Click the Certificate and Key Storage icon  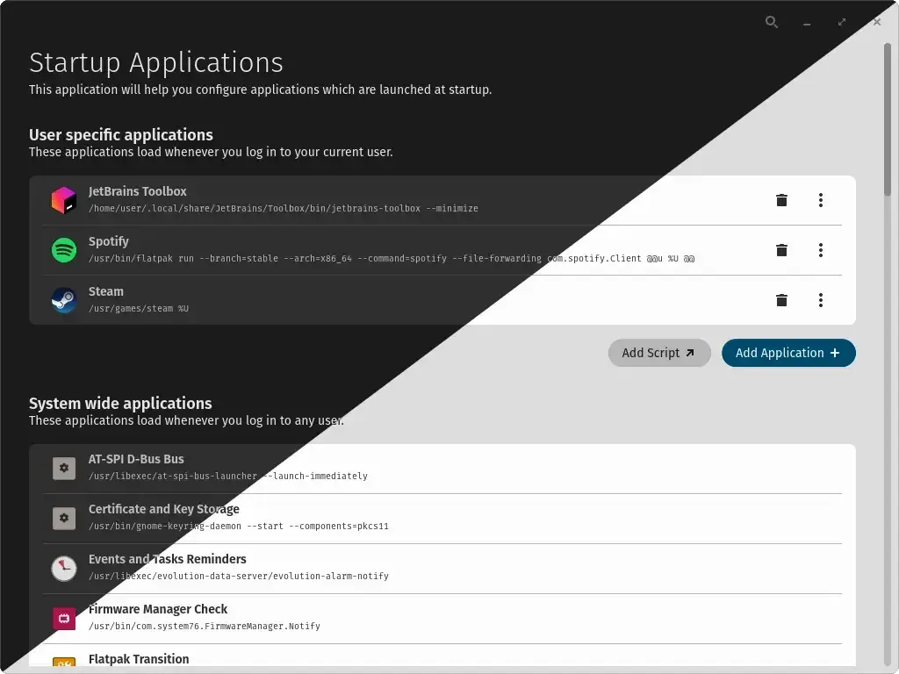point(63,518)
